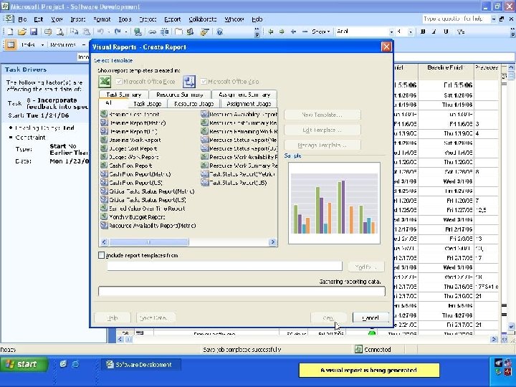The height and width of the screenshot is (387, 516).
Task: Click the Undo arrow icon
Action: [100, 32]
